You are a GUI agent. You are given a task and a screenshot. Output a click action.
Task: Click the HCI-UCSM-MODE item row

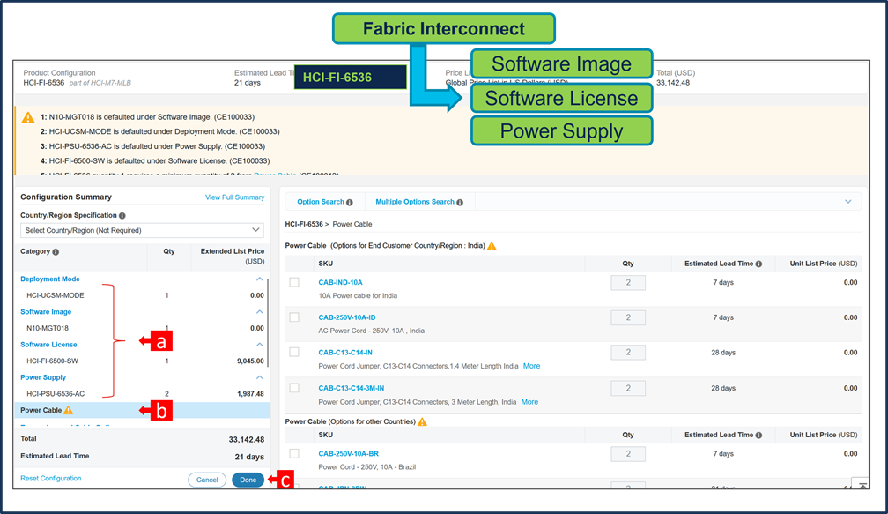tap(142, 295)
